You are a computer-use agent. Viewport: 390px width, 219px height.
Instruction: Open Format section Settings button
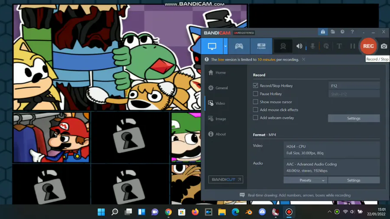coord(354,180)
